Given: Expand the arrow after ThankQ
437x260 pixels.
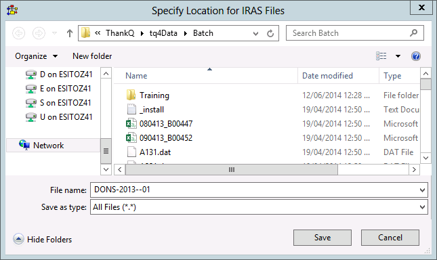Looking at the screenshot, I should point(142,33).
